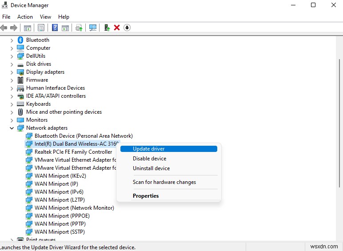Expand the Bluetooth category

(x=12, y=40)
